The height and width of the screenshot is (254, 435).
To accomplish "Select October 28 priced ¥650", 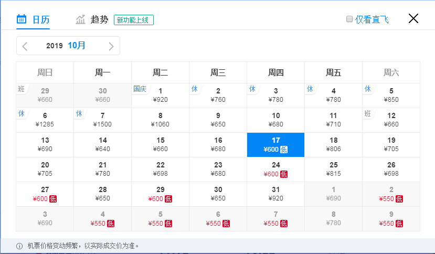I will (103, 194).
